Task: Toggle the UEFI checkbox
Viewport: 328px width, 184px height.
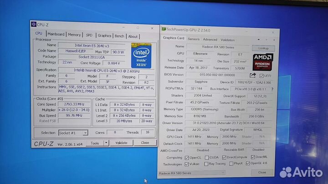Action: (261, 76)
